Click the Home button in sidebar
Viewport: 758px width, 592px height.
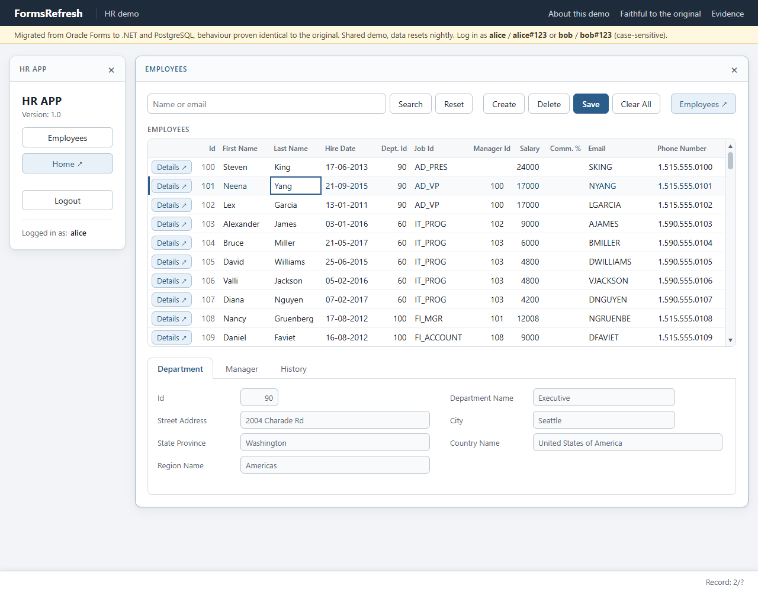(68, 163)
